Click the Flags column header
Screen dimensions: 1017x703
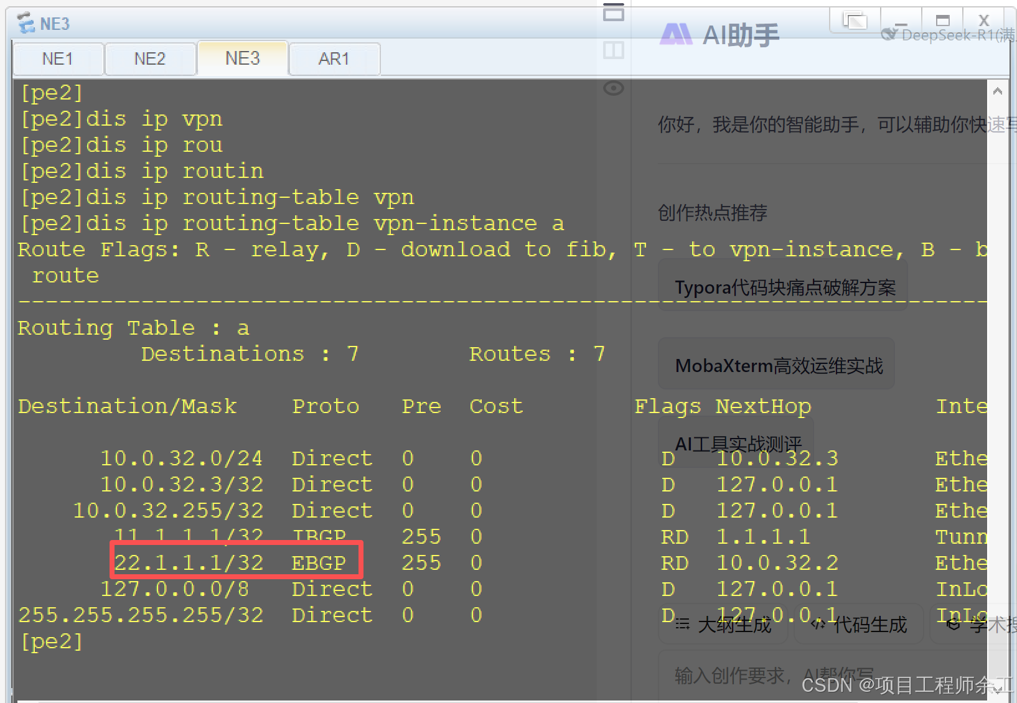point(668,406)
